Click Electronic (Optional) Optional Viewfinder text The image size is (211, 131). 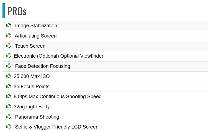[x=58, y=56]
